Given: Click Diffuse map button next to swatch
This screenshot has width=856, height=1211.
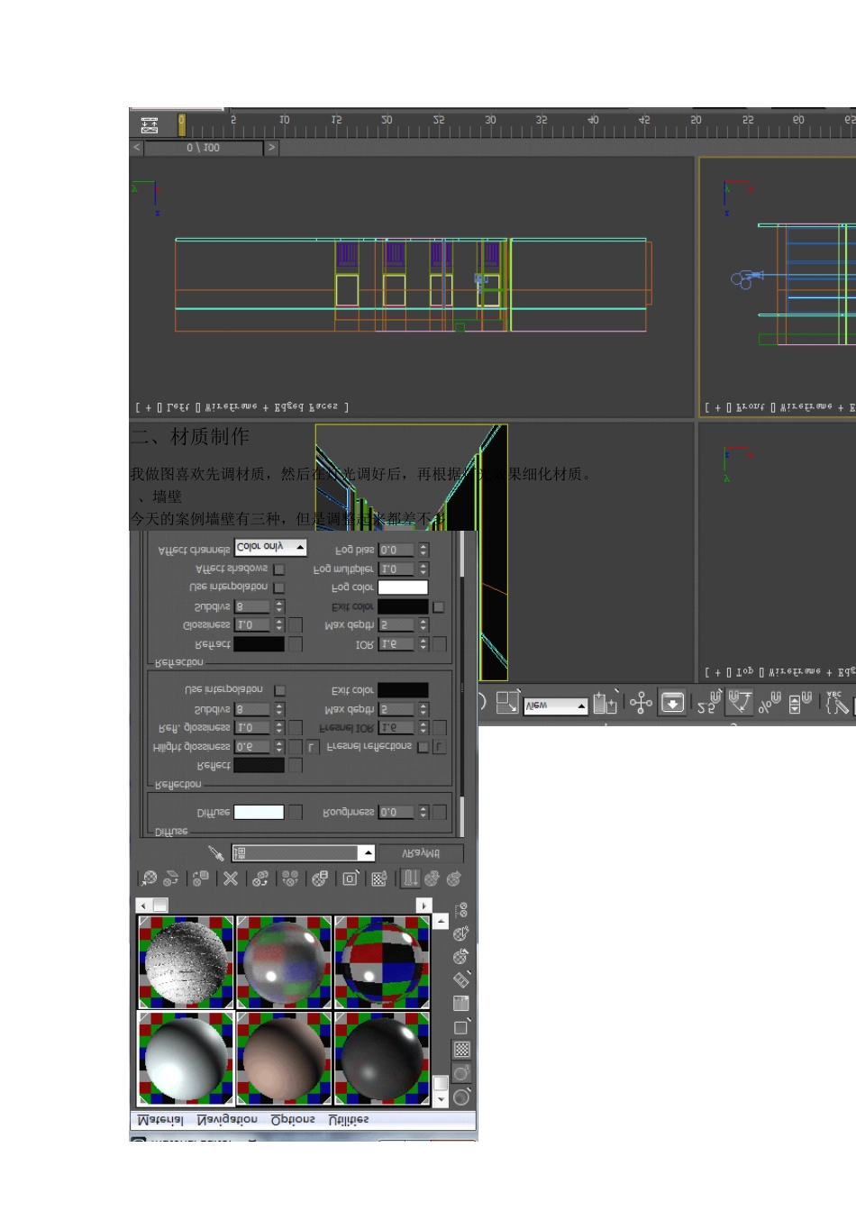Looking at the screenshot, I should (x=295, y=812).
